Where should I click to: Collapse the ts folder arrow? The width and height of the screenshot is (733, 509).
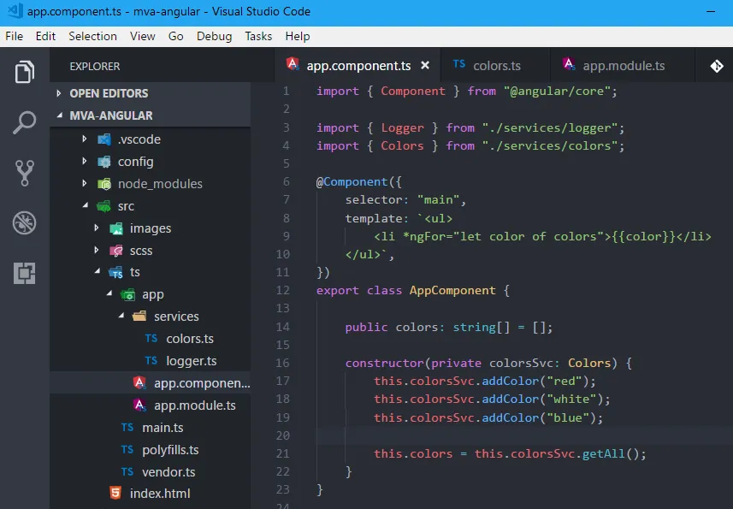pyautogui.click(x=98, y=271)
